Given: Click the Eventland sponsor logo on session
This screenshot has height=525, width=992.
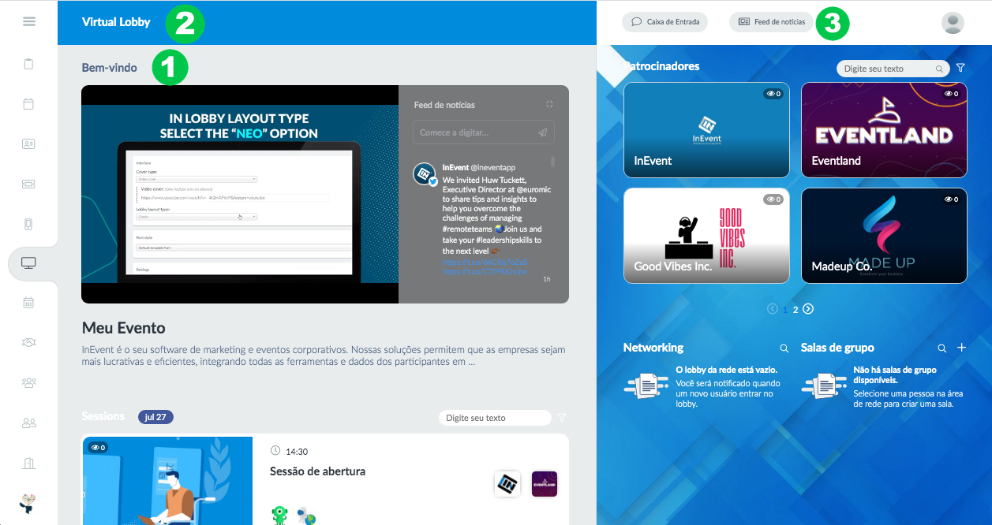Looking at the screenshot, I should point(545,484).
